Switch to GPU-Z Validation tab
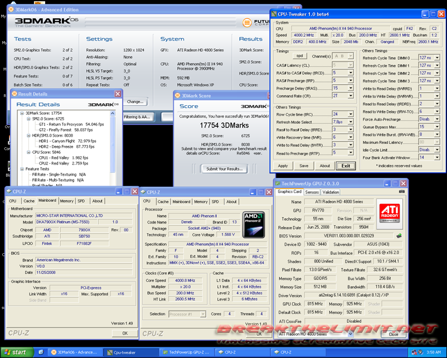Viewport: 447px width, 358px height. coord(331,192)
